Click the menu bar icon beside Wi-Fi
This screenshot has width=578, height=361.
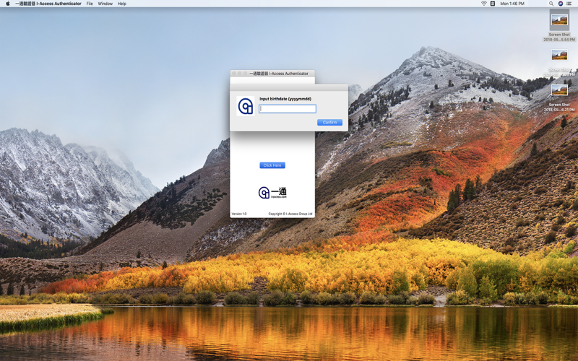point(493,4)
